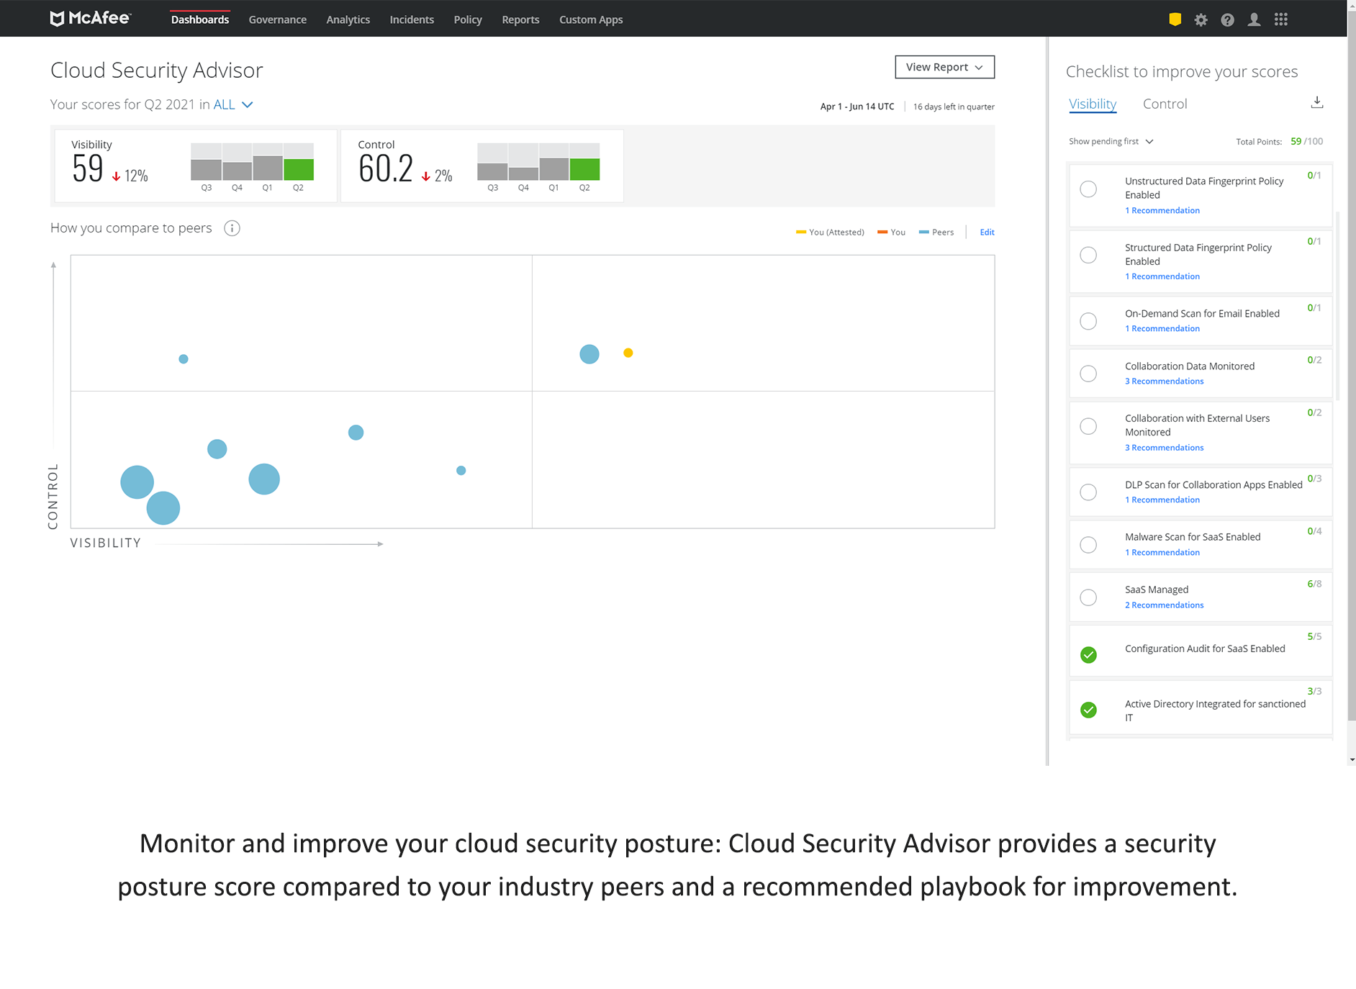Open Show pending first sort dropdown
1356x989 pixels.
click(1111, 142)
